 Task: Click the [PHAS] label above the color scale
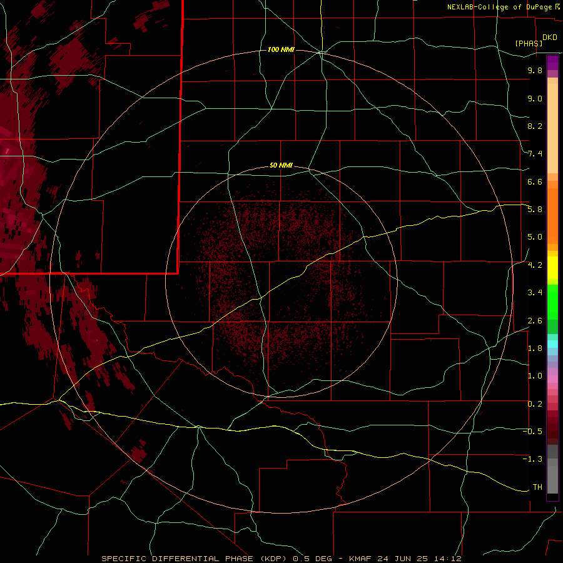[x=529, y=43]
